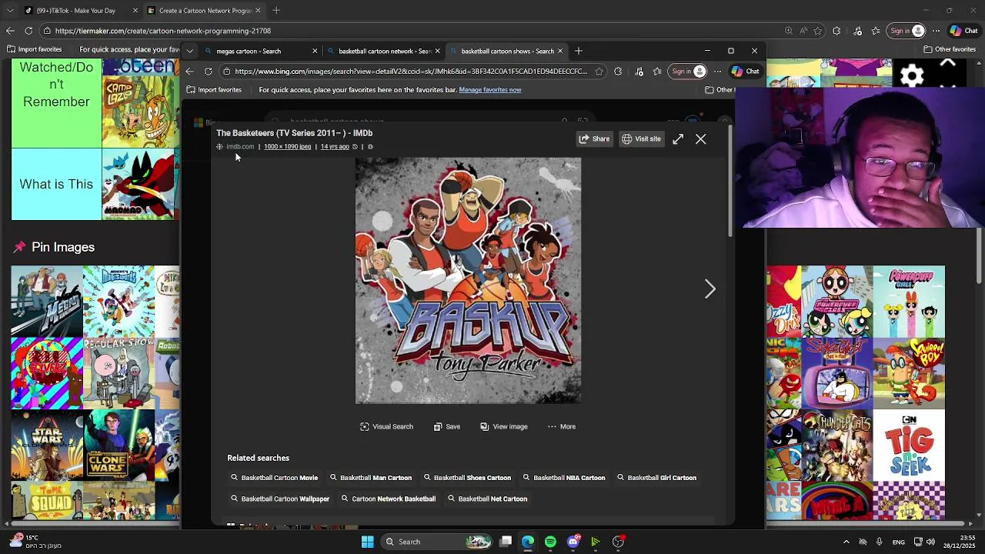Expand the Baskup image to fullscreen
Screen dimensions: 985x554
pyautogui.click(x=678, y=139)
